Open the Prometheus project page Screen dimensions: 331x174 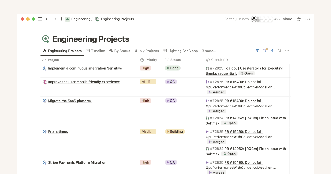tap(58, 131)
